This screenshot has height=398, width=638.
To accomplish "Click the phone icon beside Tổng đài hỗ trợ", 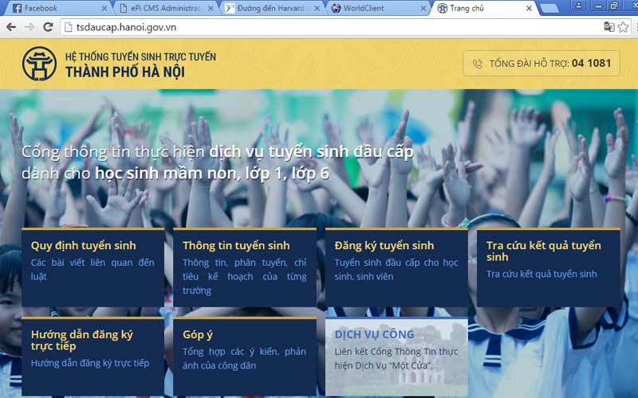I will pyautogui.click(x=478, y=64).
